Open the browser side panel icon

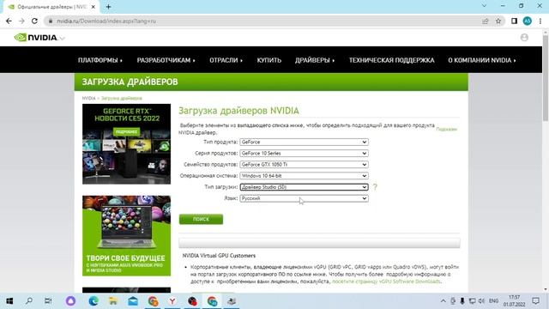514,21
